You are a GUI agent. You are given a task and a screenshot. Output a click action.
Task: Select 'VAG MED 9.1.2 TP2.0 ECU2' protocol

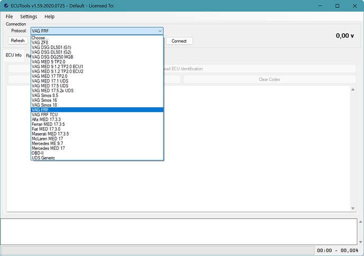97,71
